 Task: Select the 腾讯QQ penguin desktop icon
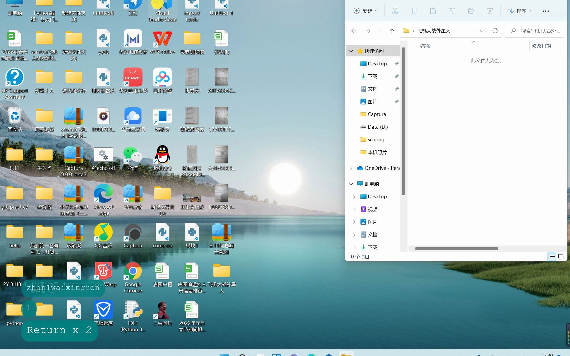click(x=162, y=155)
